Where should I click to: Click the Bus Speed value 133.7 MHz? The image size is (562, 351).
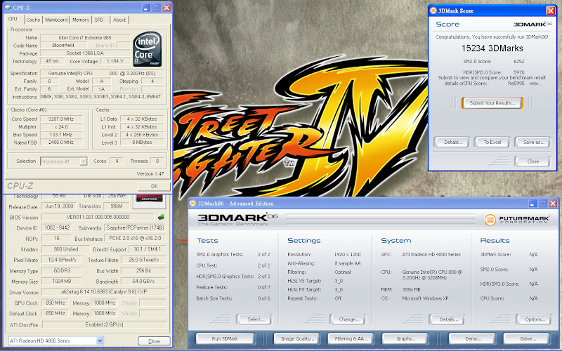tap(61, 135)
